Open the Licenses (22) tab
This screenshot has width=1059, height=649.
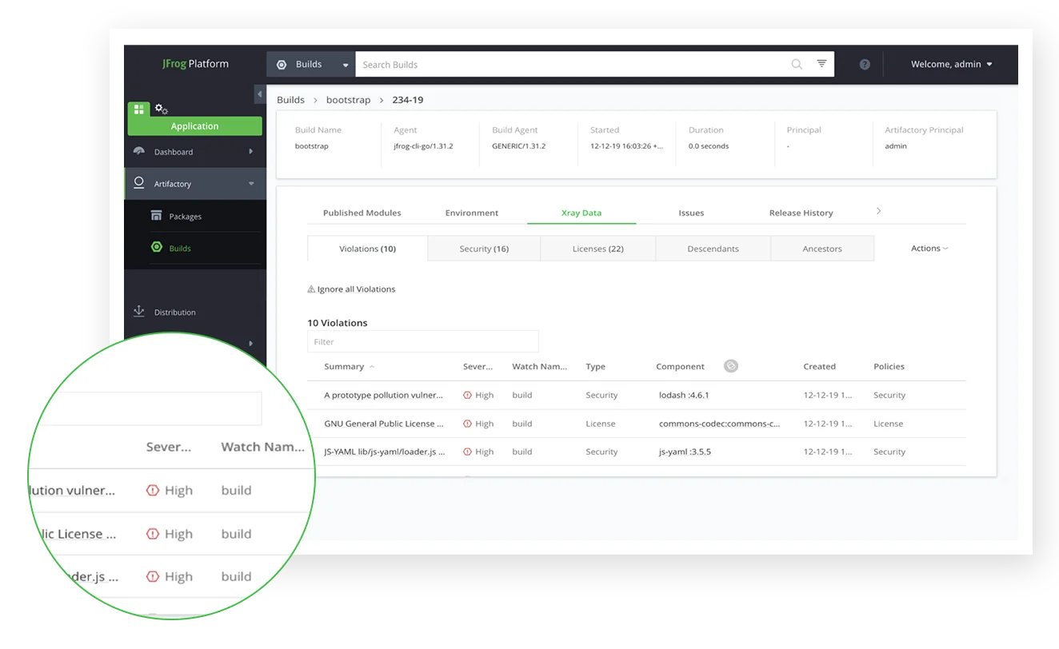(598, 248)
